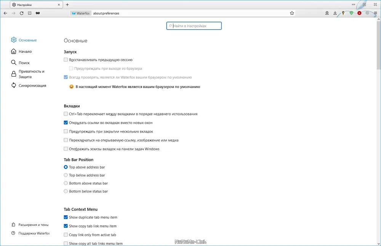381x246 pixels.
Task: Click the green shield extension icon
Action: pos(351,13)
